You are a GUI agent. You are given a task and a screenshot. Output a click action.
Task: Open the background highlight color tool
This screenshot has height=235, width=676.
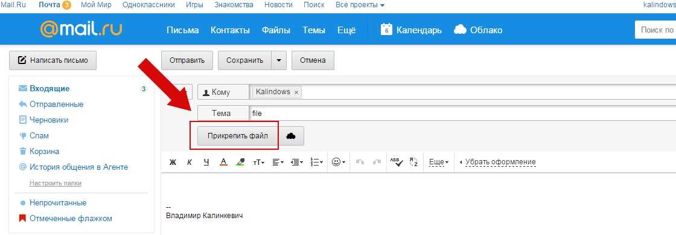click(241, 162)
